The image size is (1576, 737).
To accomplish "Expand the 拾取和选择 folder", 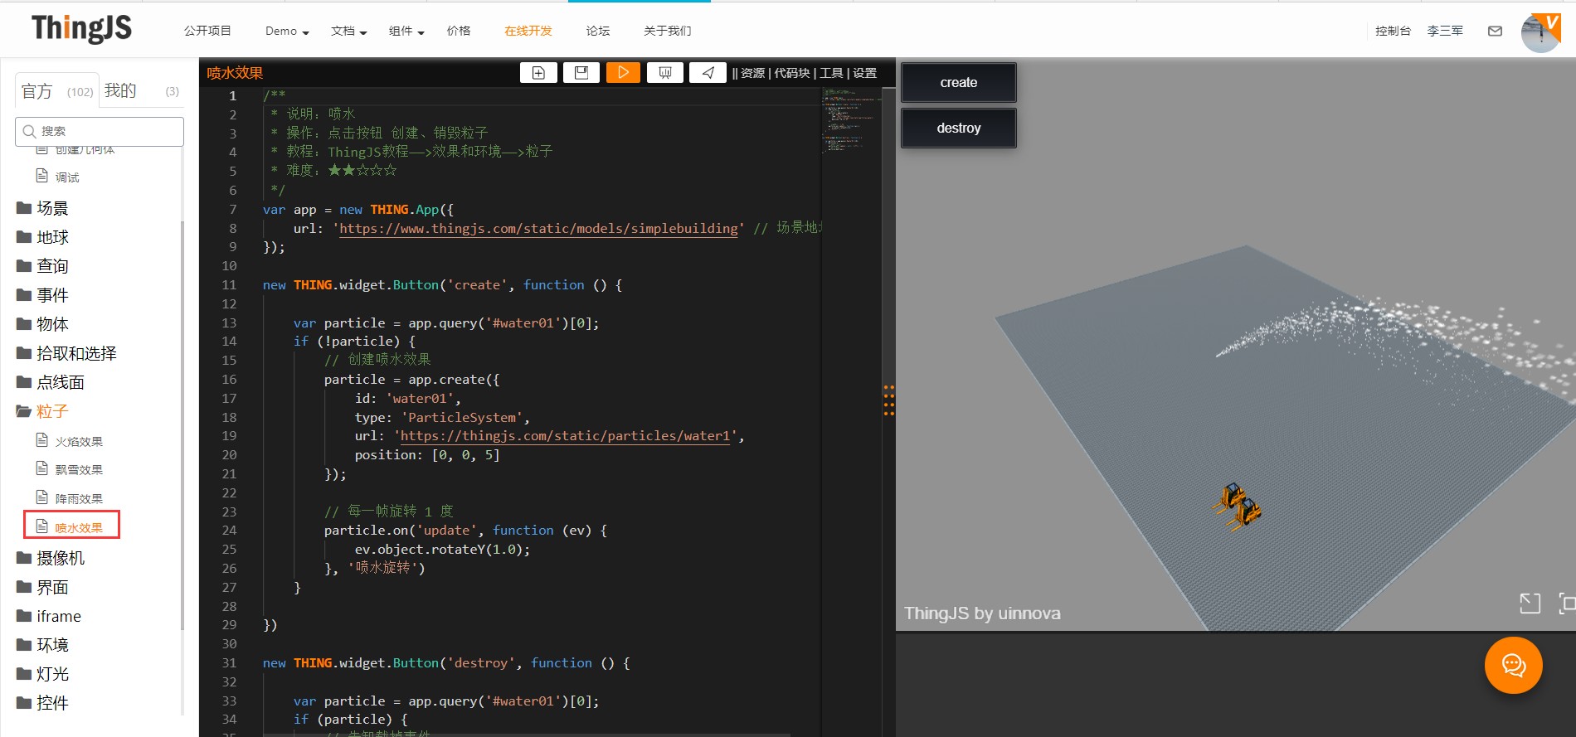I will point(67,353).
